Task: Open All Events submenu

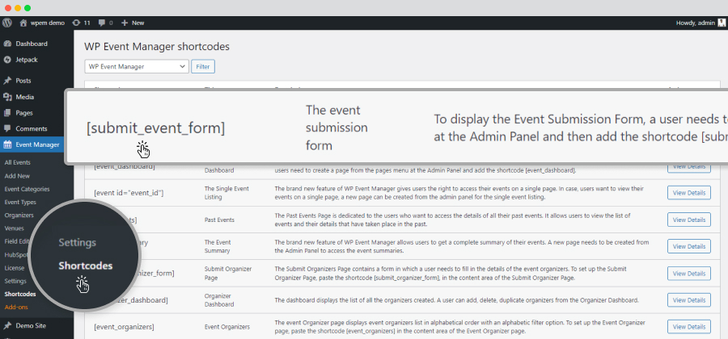Action: point(17,162)
